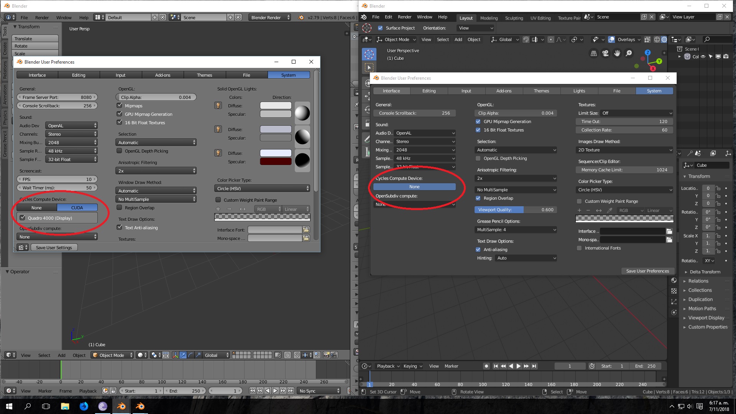Screen dimensions: 736x414
Task: Click the folder icon next to Mono-space font in 2.8
Action: coord(669,240)
